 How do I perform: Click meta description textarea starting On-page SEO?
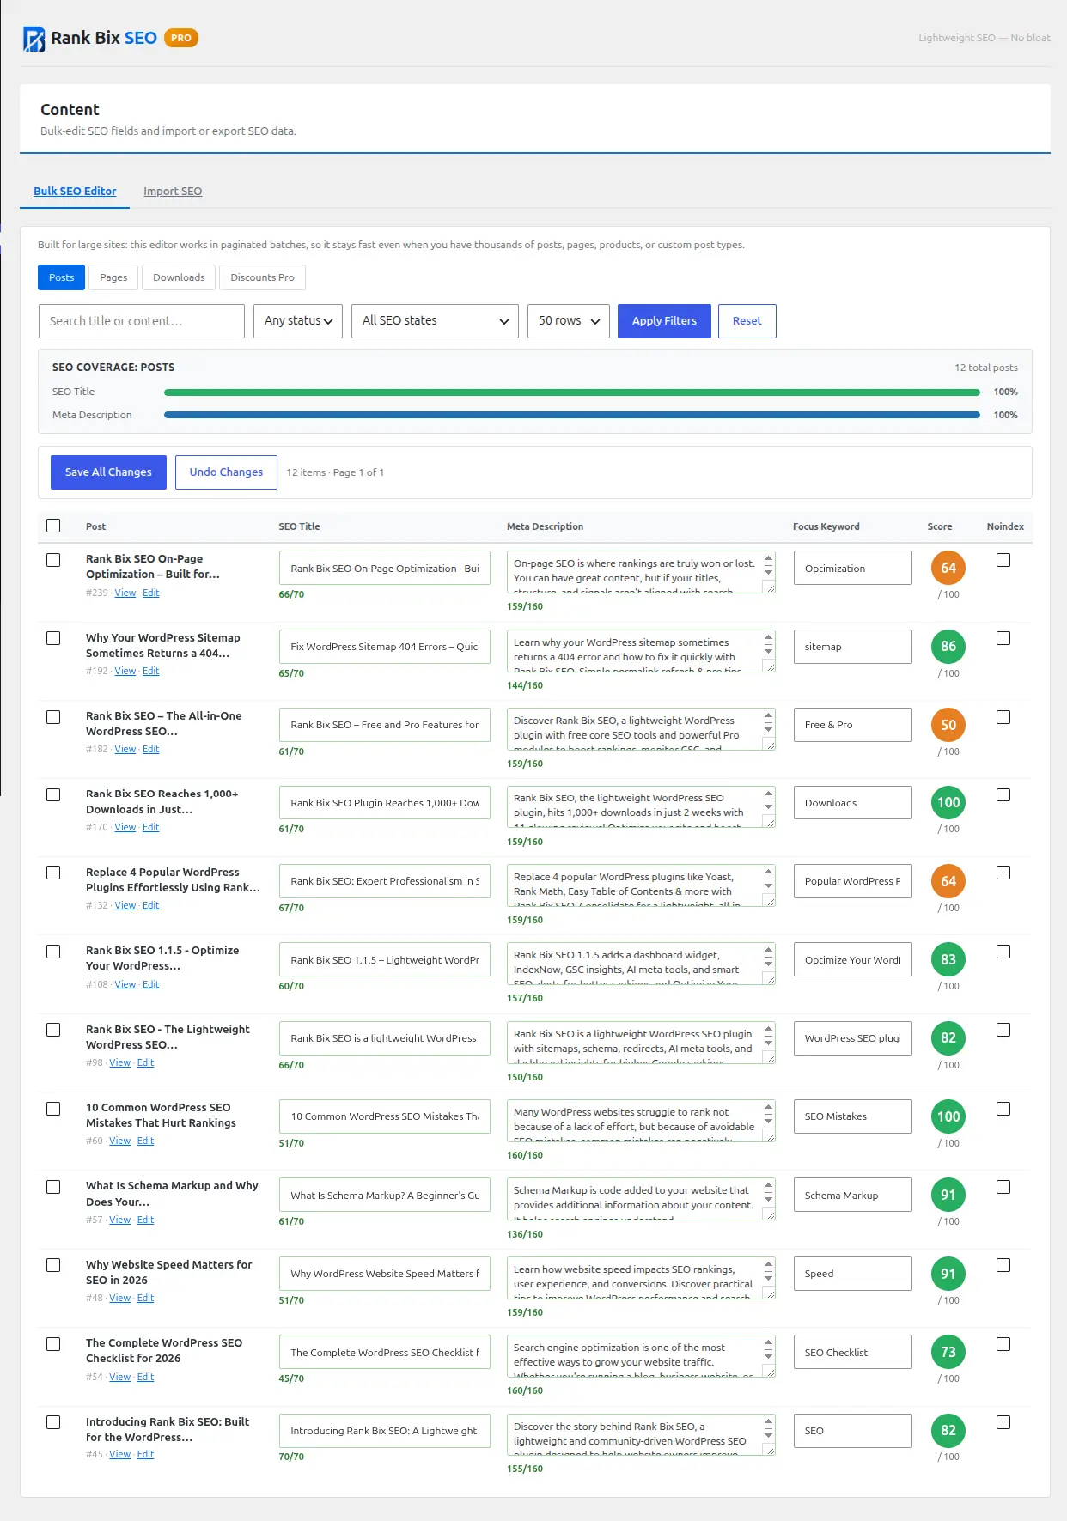(641, 572)
